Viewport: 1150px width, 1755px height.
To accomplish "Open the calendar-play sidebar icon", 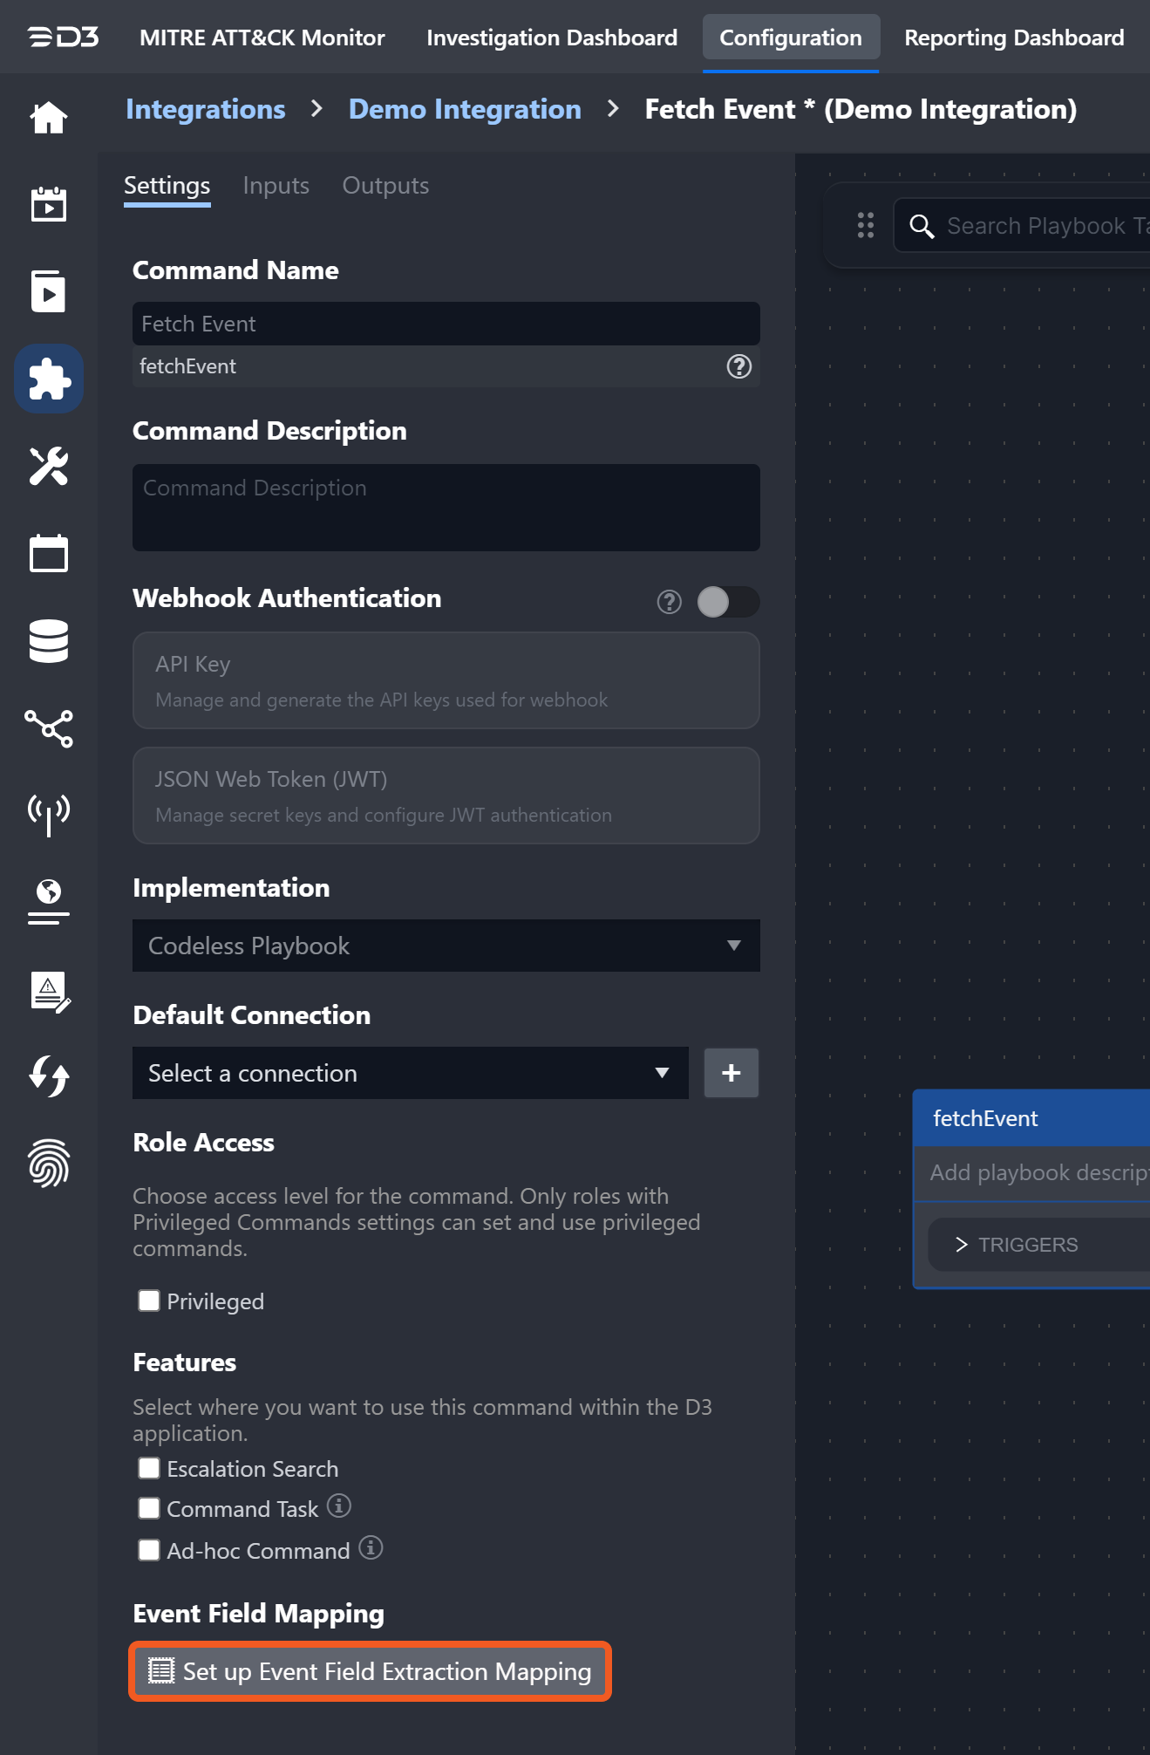I will click(x=49, y=204).
